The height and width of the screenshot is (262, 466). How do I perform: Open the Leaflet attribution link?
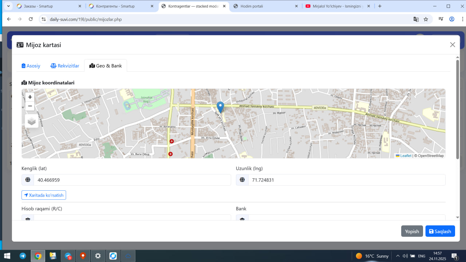pos(403,156)
